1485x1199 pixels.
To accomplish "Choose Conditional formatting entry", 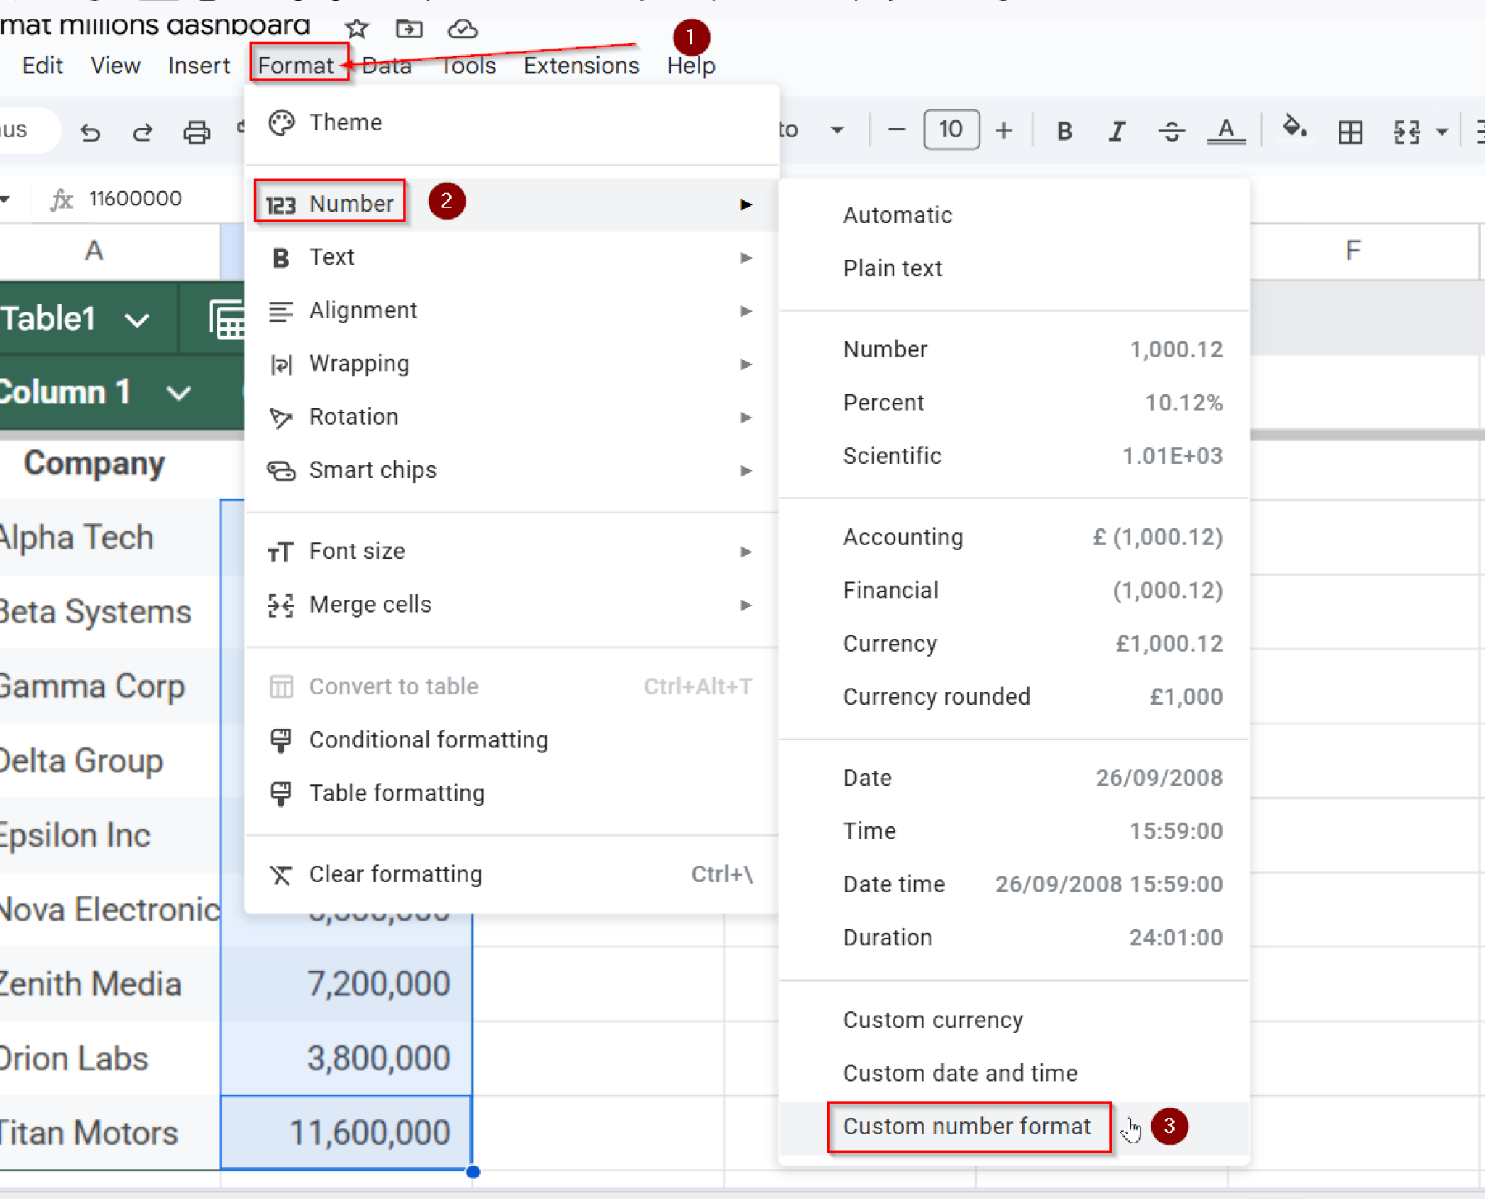I will click(x=428, y=739).
